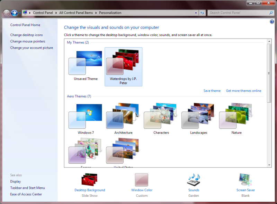The image size is (277, 204).
Task: Open Taskbar and Start Menu link
Action: [27, 188]
